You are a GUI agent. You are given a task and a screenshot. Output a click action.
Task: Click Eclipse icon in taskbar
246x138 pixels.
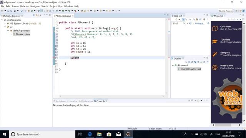(x=128, y=134)
